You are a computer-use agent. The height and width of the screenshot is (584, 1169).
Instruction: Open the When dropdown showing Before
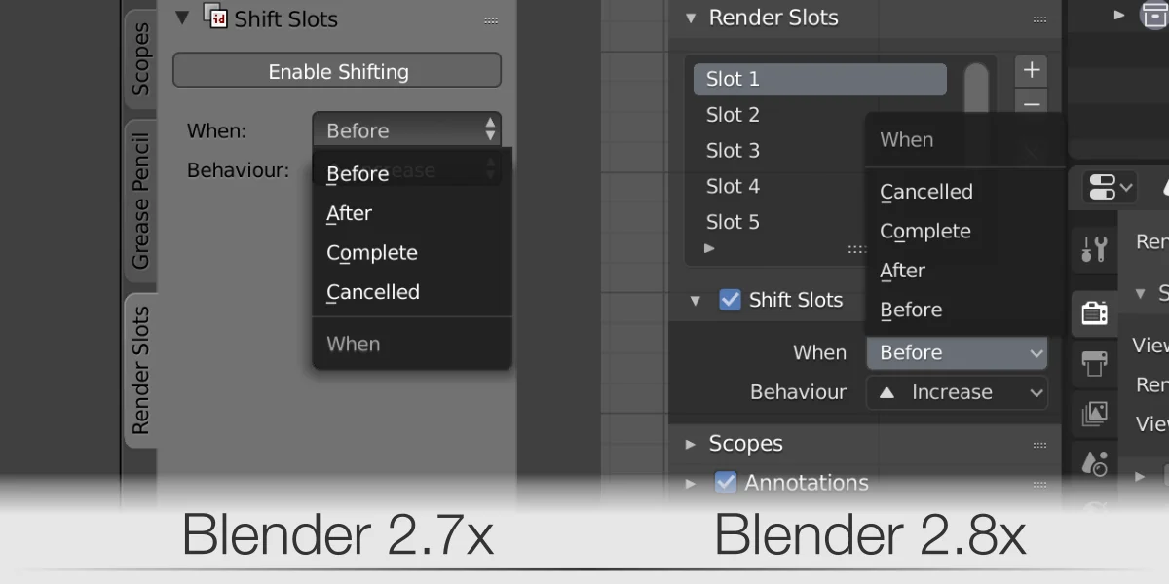(955, 352)
